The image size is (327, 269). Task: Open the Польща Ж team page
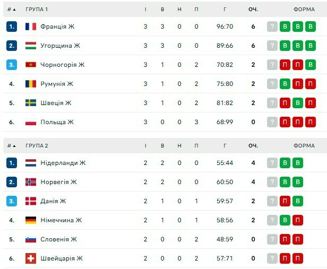click(57, 122)
